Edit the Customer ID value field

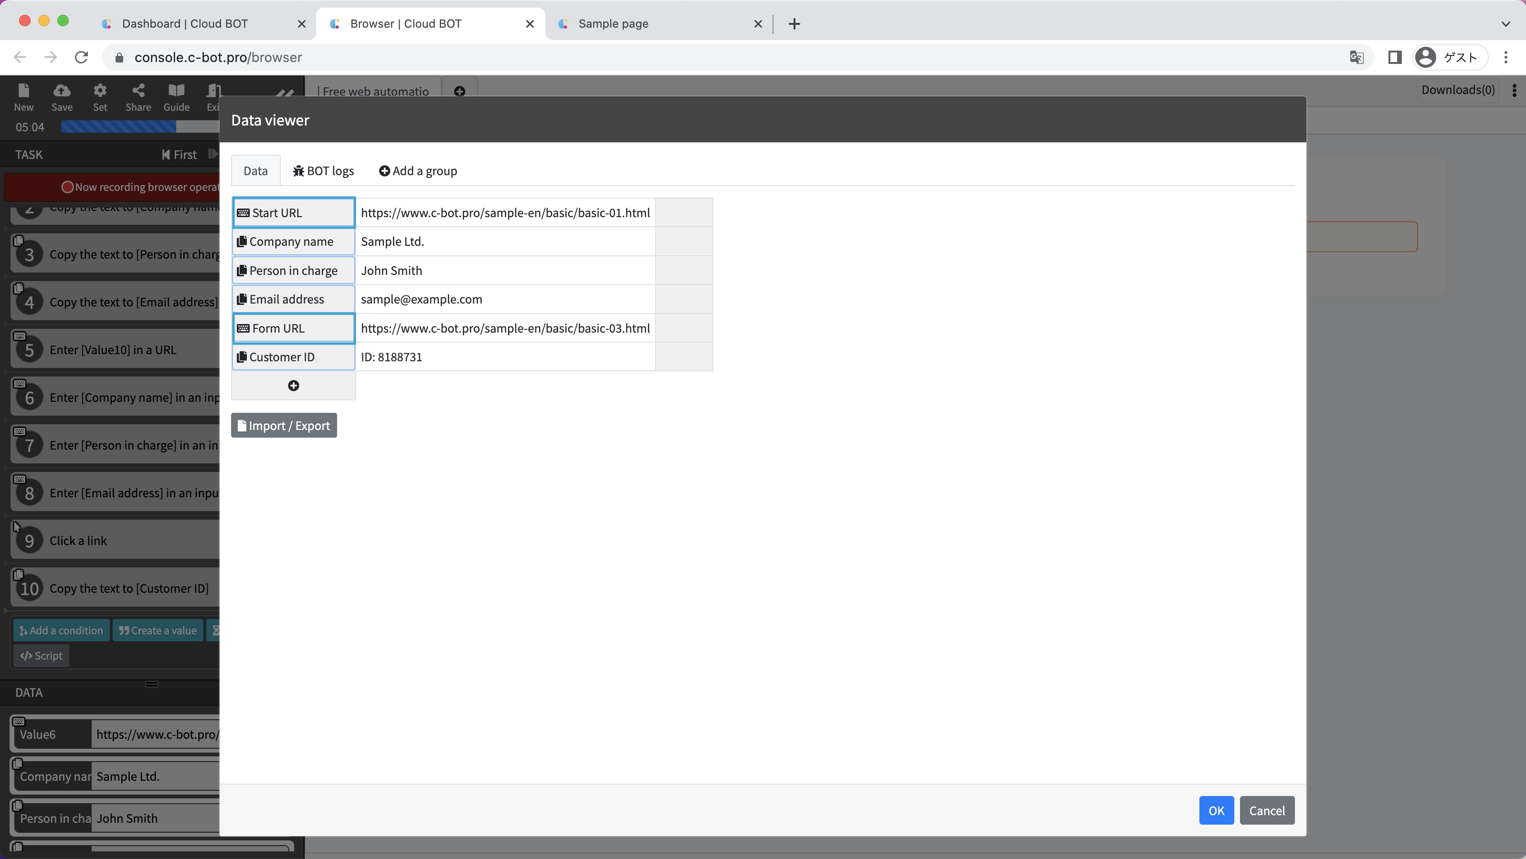pos(505,357)
